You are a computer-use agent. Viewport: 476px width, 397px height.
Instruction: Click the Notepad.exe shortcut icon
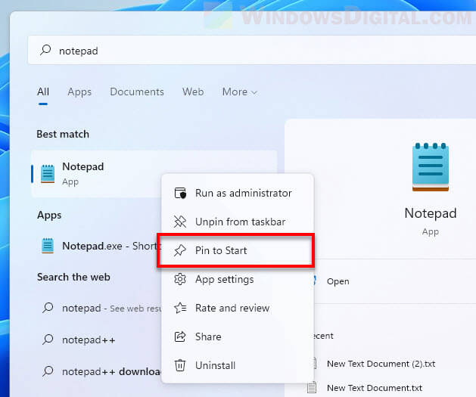pos(48,246)
